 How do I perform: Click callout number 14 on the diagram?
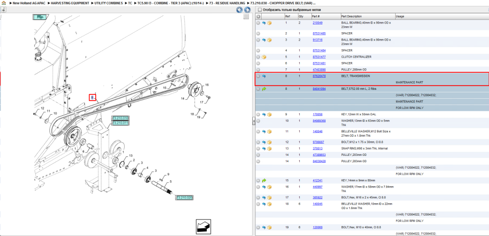pyautogui.click(x=183, y=98)
